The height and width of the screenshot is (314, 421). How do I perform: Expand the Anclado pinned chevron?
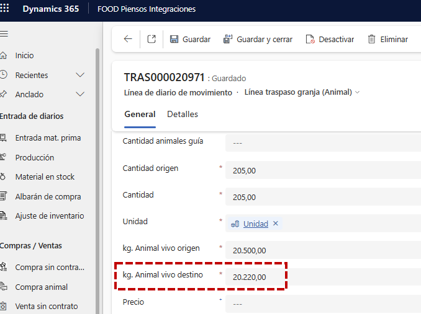pos(79,95)
